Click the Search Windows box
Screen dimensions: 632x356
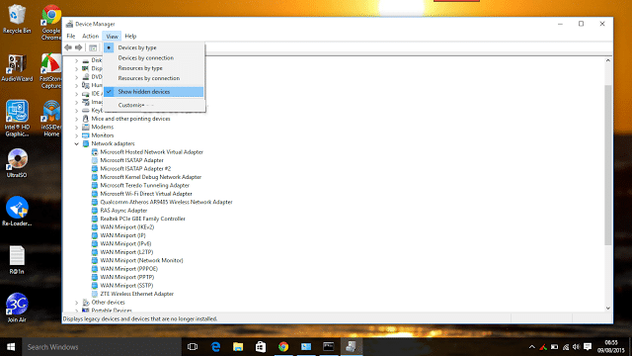coord(102,347)
